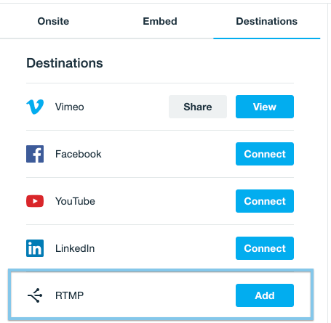Image resolution: width=331 pixels, height=323 pixels.
Task: Select the Destinations tab
Action: coord(267,21)
